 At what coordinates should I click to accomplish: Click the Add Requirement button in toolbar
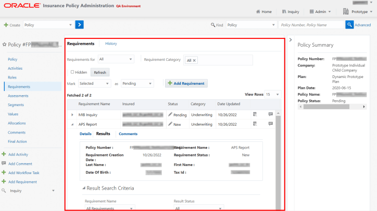point(186,83)
